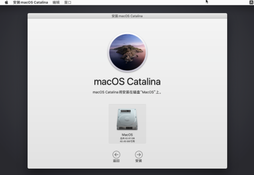The width and height of the screenshot is (254, 175).
Task: Click the window title 安装 macOS Catalina
Action: (x=127, y=16)
